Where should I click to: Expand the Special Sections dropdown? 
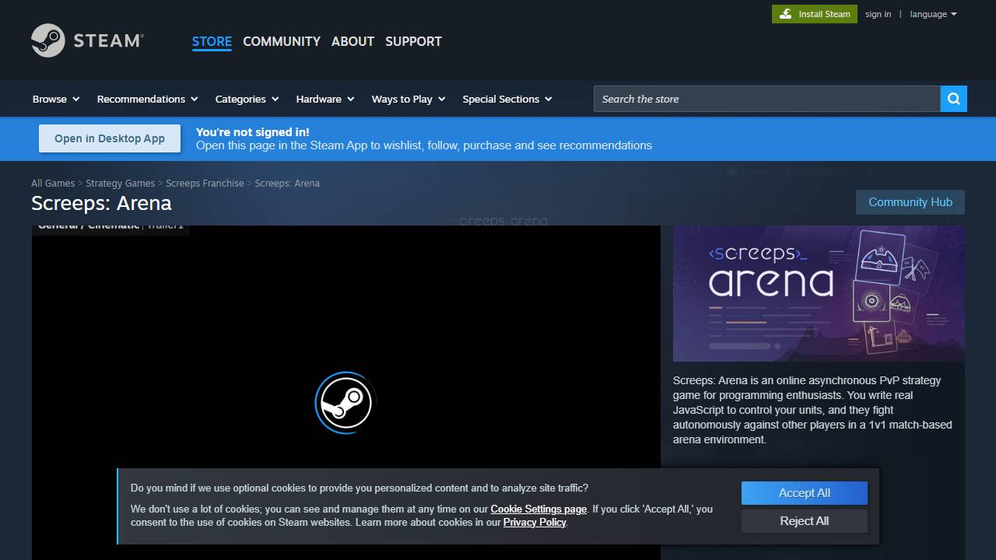point(507,99)
